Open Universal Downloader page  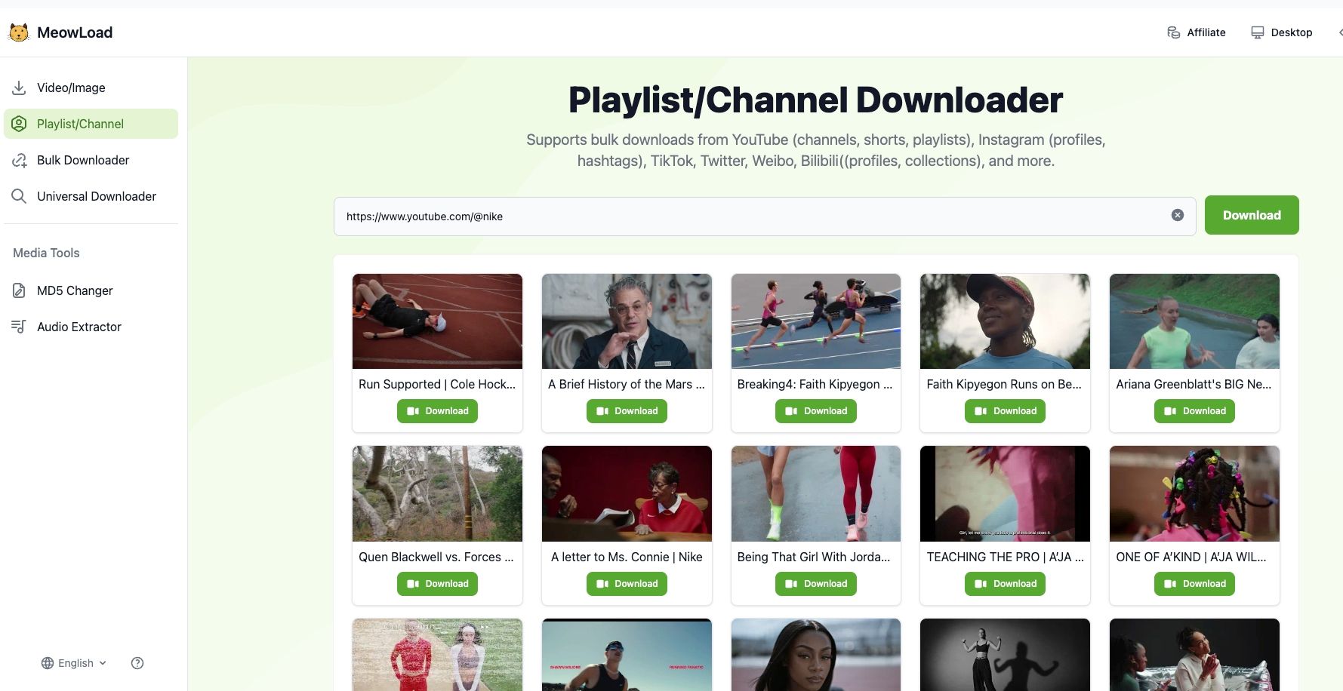pyautogui.click(x=91, y=196)
